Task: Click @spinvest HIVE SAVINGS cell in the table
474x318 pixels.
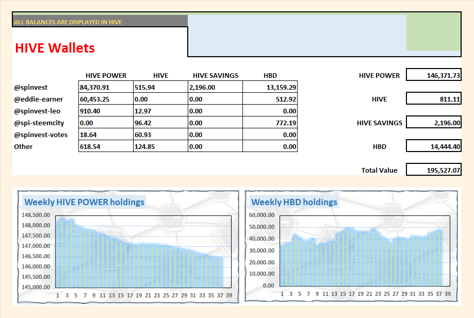Action: click(215, 87)
